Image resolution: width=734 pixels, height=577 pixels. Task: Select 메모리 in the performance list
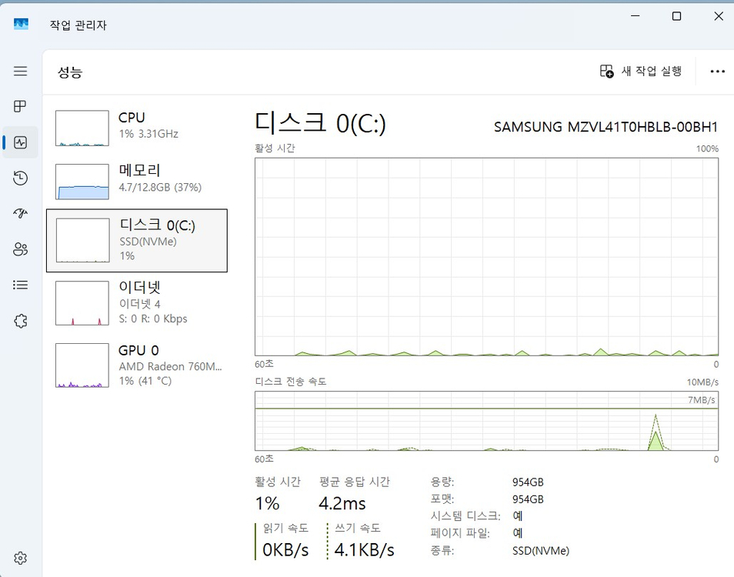pos(137,181)
